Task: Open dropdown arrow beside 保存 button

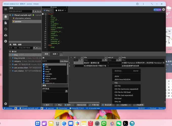Action: pyautogui.click(x=73, y=105)
